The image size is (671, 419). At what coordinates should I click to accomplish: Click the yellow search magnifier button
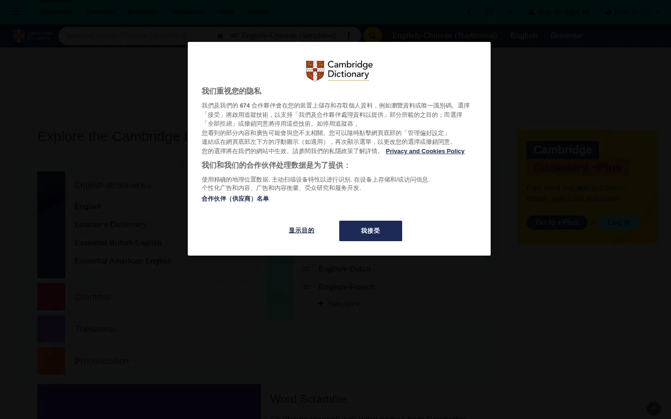pyautogui.click(x=373, y=36)
